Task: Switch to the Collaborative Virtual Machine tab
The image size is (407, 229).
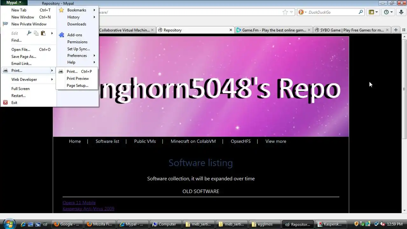Action: (124, 30)
